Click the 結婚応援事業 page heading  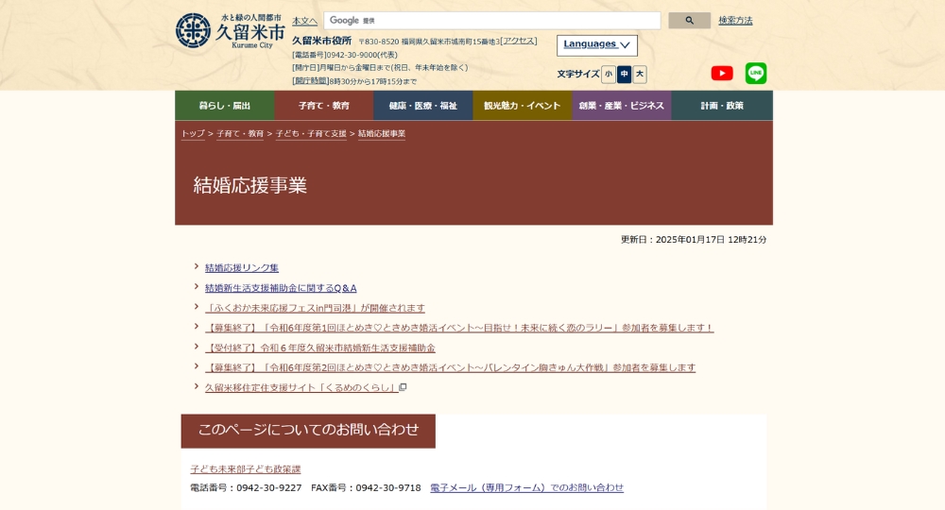click(250, 185)
